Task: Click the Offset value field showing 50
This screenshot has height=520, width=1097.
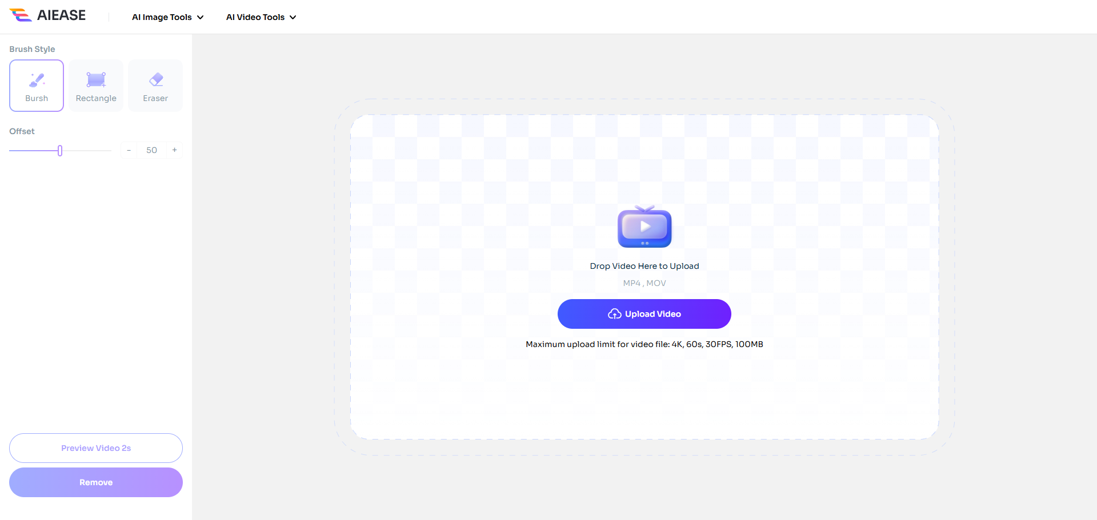Action: pos(151,150)
